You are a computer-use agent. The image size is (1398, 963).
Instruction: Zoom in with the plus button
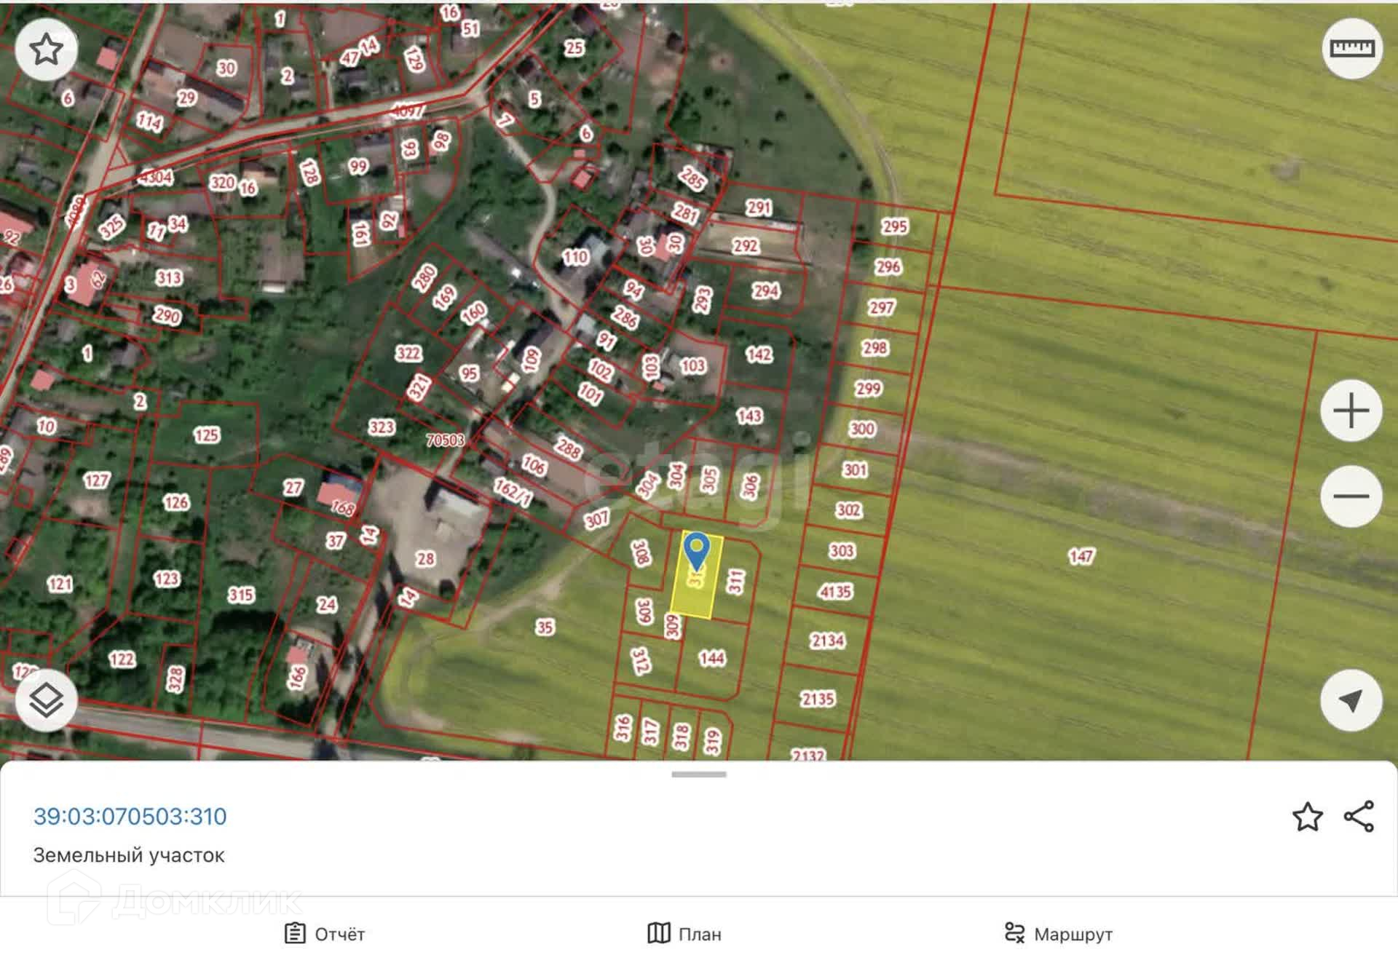[x=1351, y=411]
